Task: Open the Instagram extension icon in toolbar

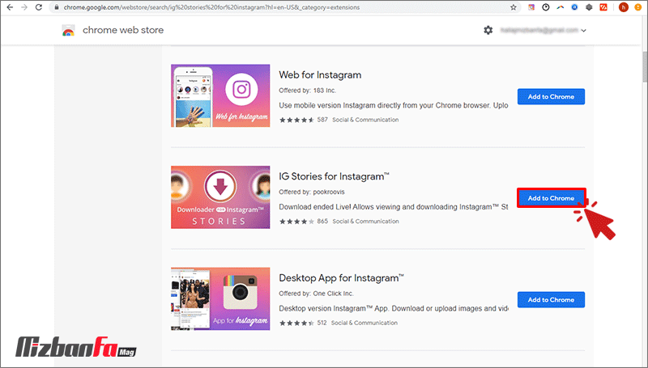Action: pyautogui.click(x=531, y=7)
